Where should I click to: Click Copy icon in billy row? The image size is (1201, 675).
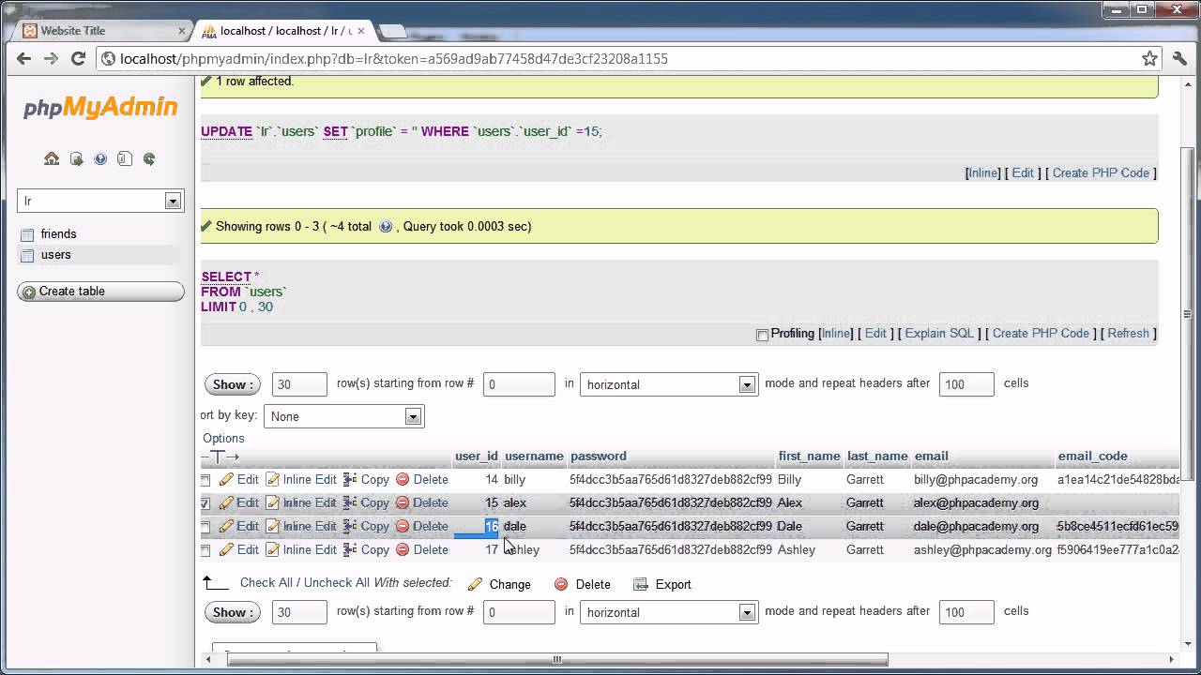[350, 479]
